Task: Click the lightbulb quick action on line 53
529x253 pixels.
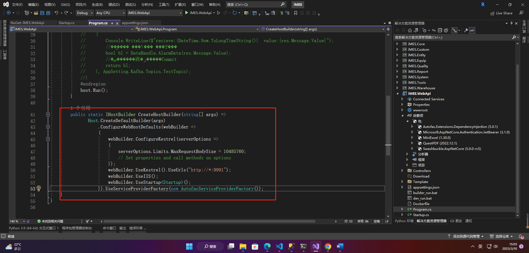Action: (x=39, y=189)
